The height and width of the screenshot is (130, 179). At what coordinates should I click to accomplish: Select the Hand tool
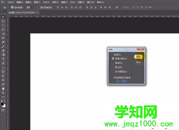coord(3,88)
